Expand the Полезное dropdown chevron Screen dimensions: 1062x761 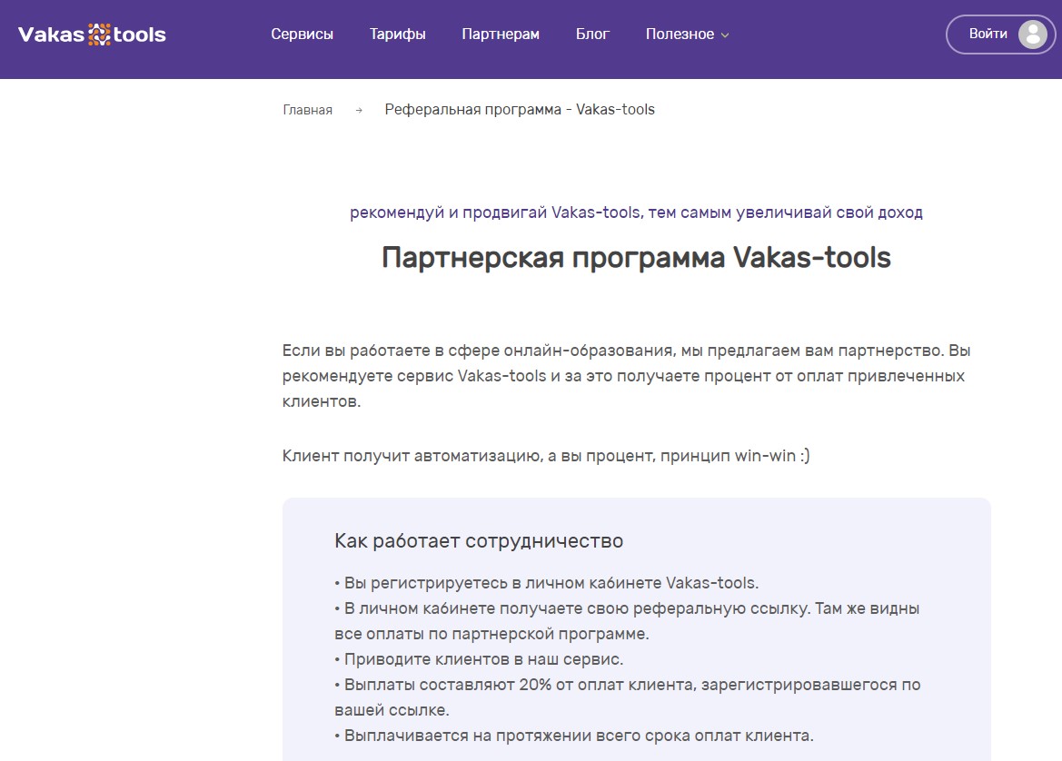point(725,35)
